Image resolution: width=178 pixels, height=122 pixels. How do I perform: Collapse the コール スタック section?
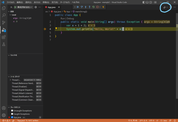pyautogui.click(x=9, y=77)
